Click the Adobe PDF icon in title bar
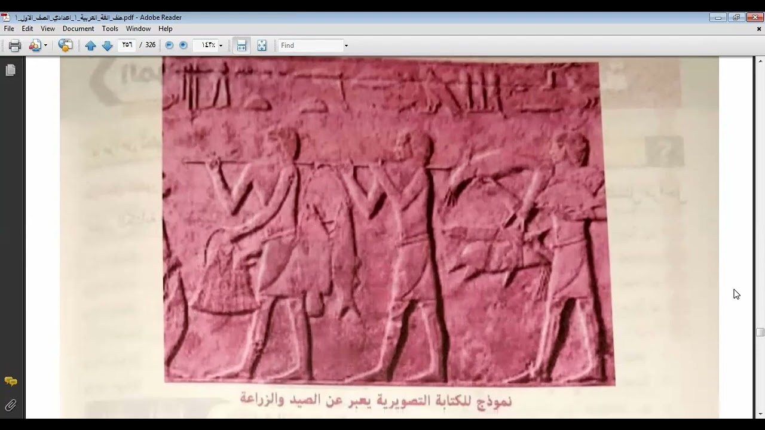This screenshot has height=430, width=765. (5, 17)
